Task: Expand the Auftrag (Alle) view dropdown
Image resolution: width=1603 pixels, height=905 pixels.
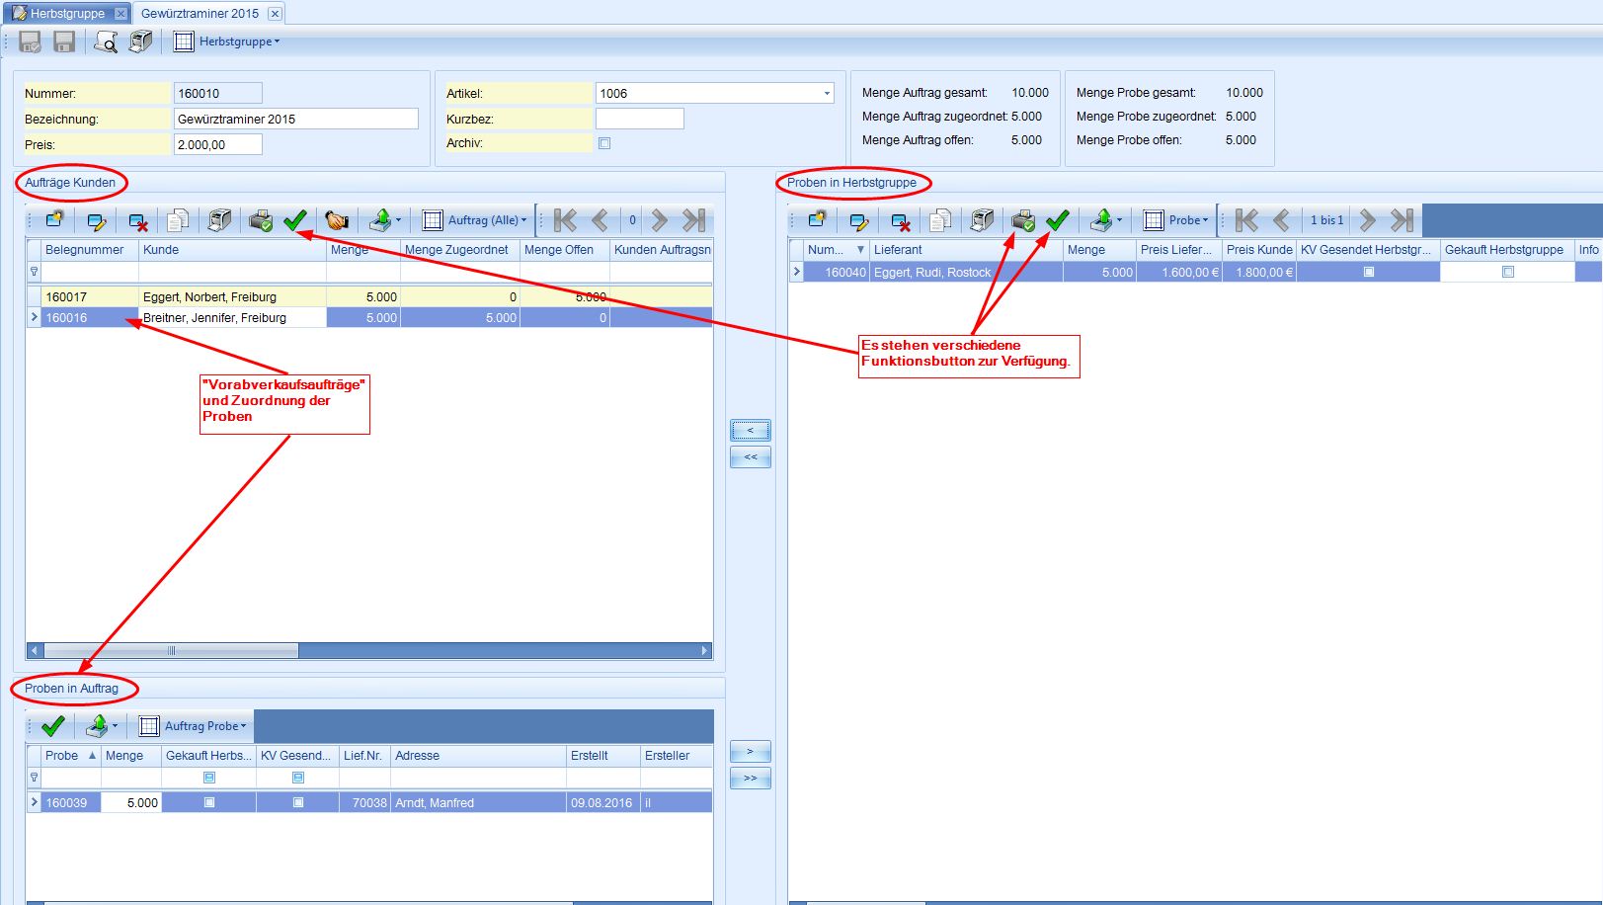Action: [475, 220]
